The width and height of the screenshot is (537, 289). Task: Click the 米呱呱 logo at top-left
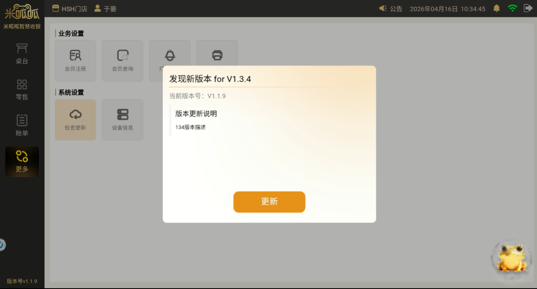click(22, 12)
